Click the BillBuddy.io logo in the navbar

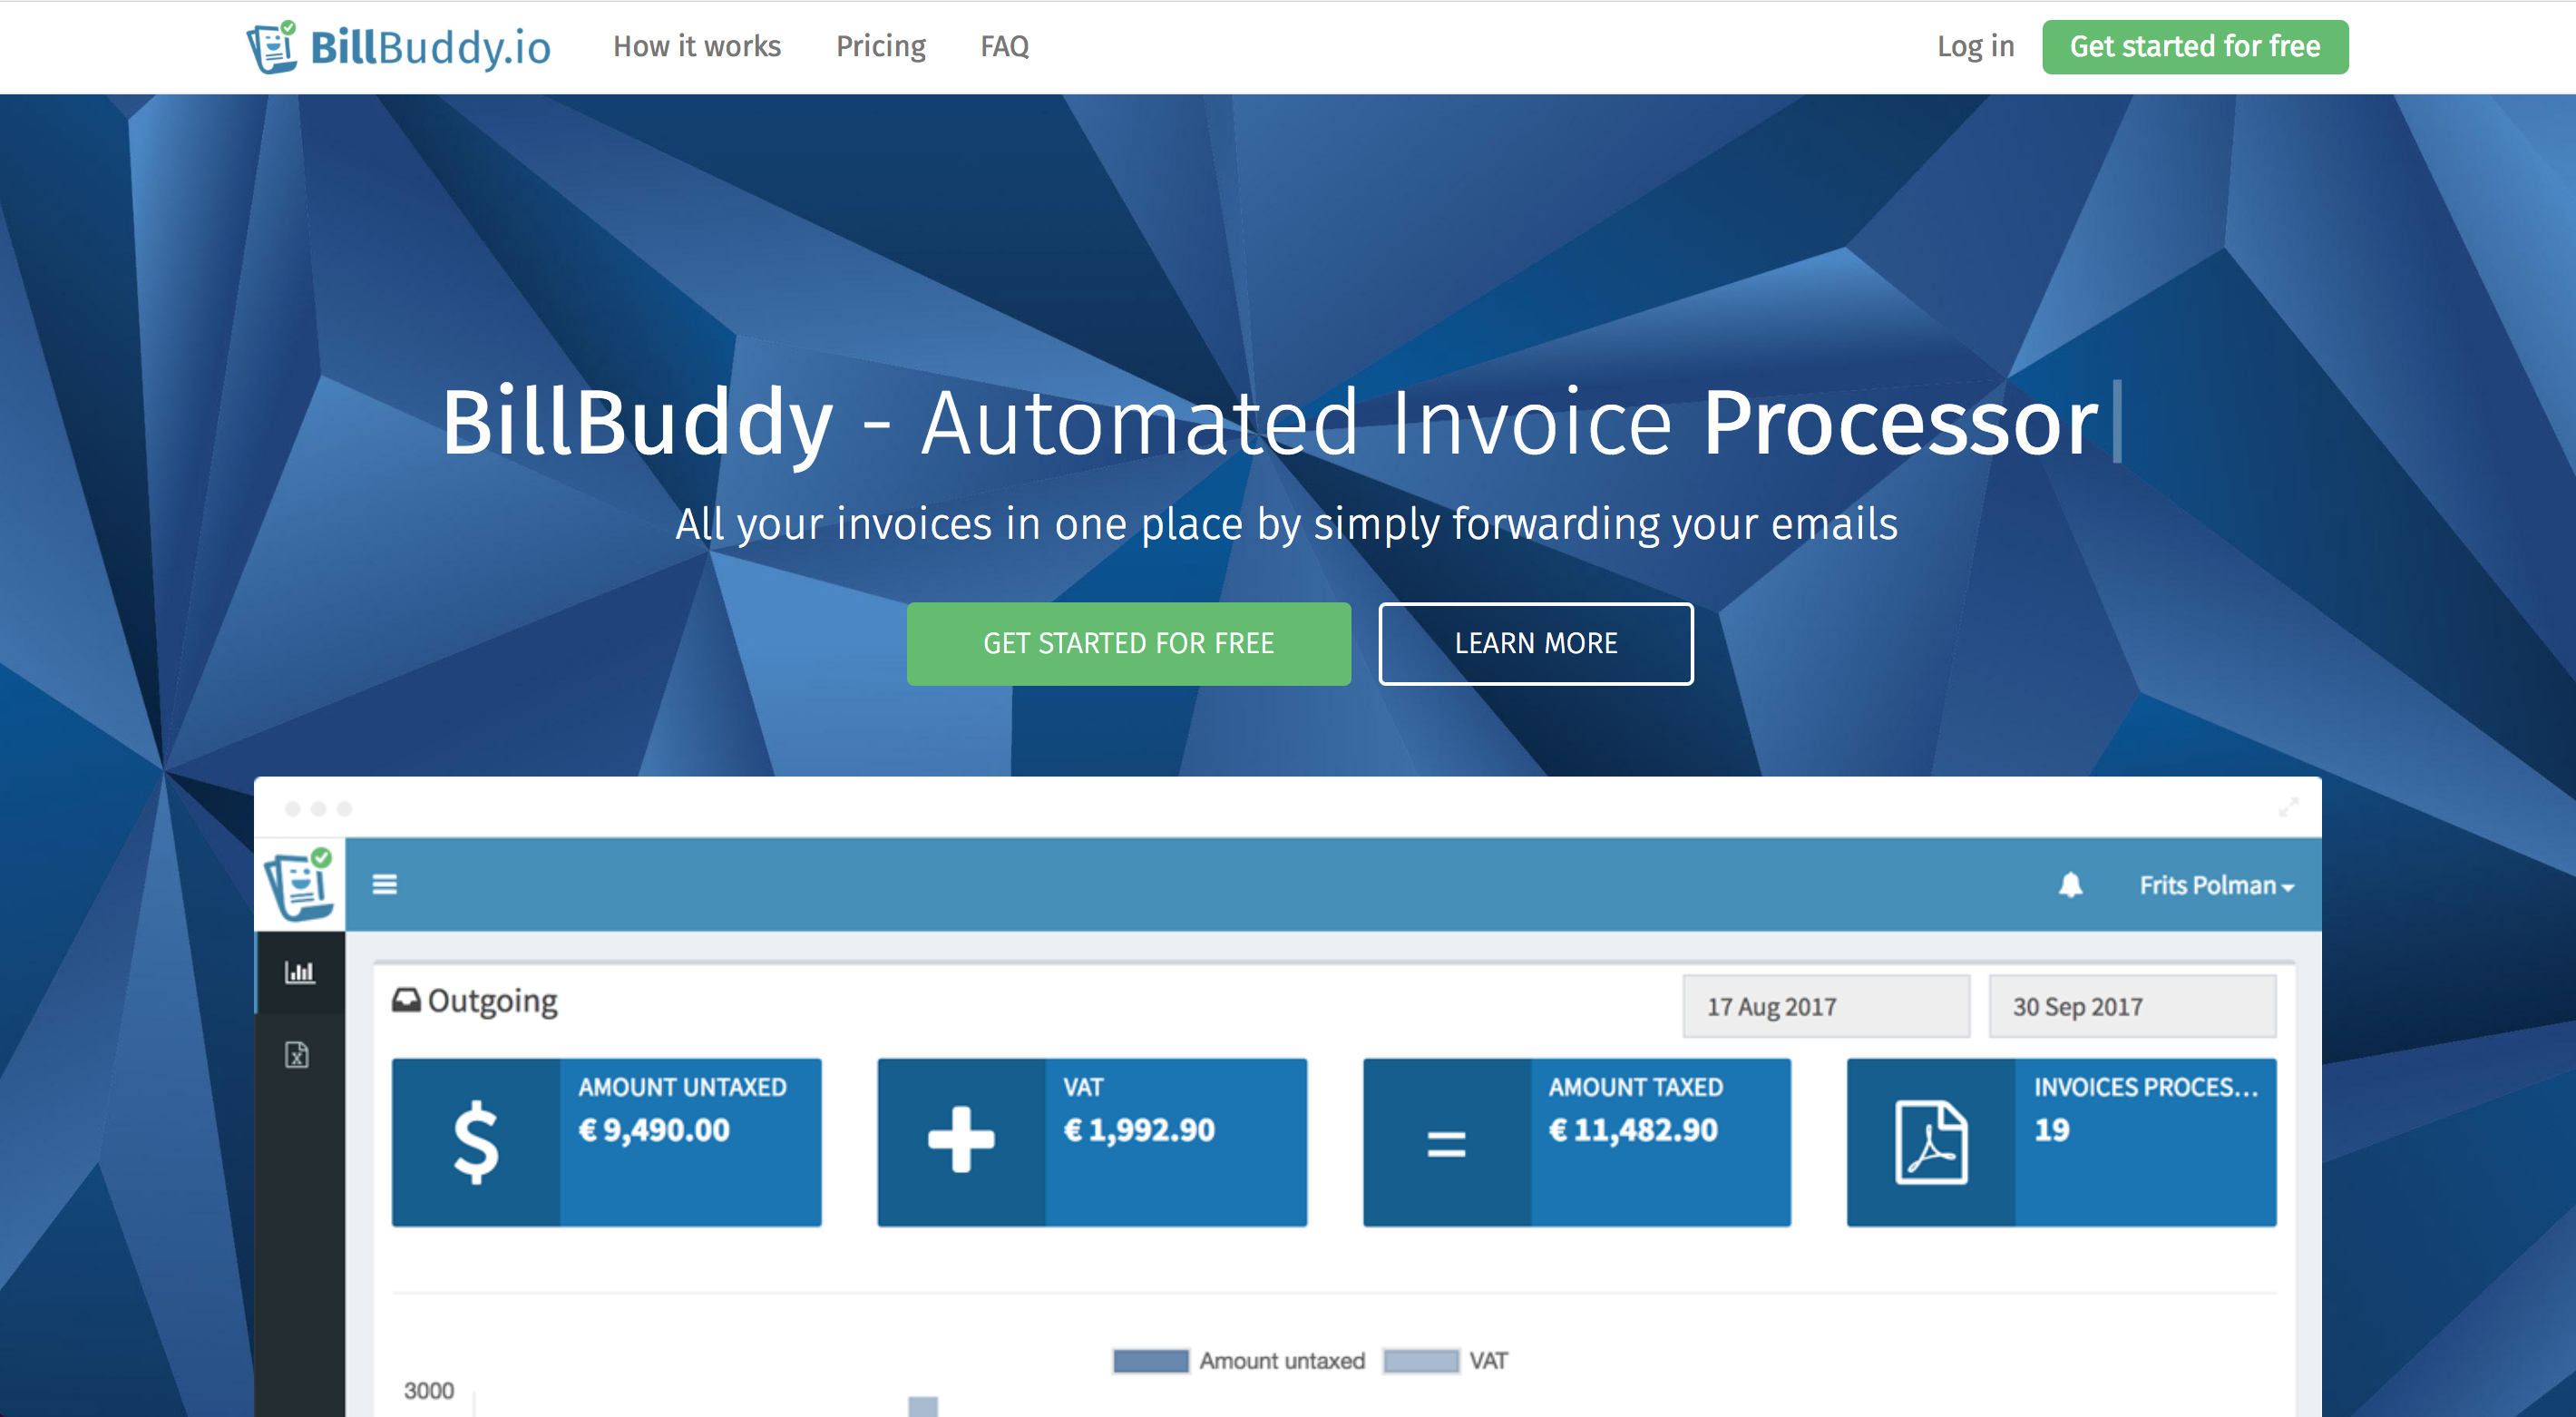pos(398,47)
